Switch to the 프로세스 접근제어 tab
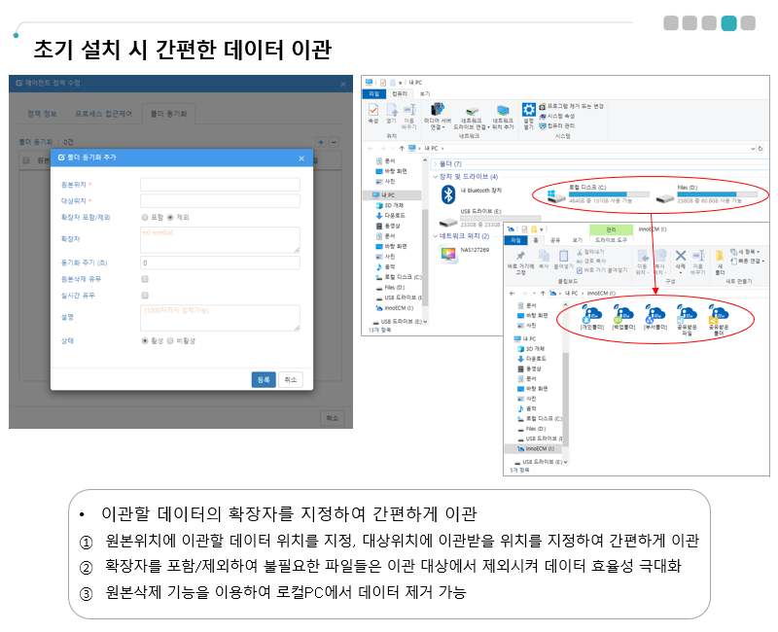778x632 pixels. point(103,114)
